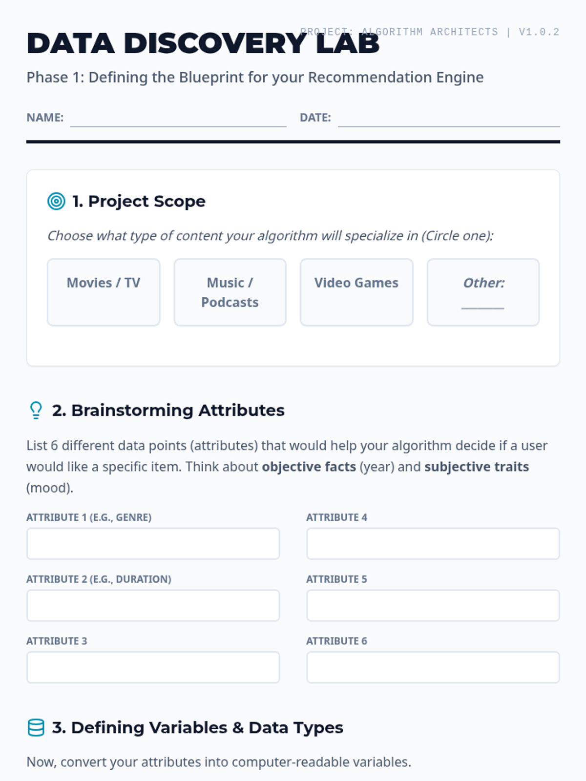Click the Attribute 3 text box
586x781 pixels.
tap(153, 667)
